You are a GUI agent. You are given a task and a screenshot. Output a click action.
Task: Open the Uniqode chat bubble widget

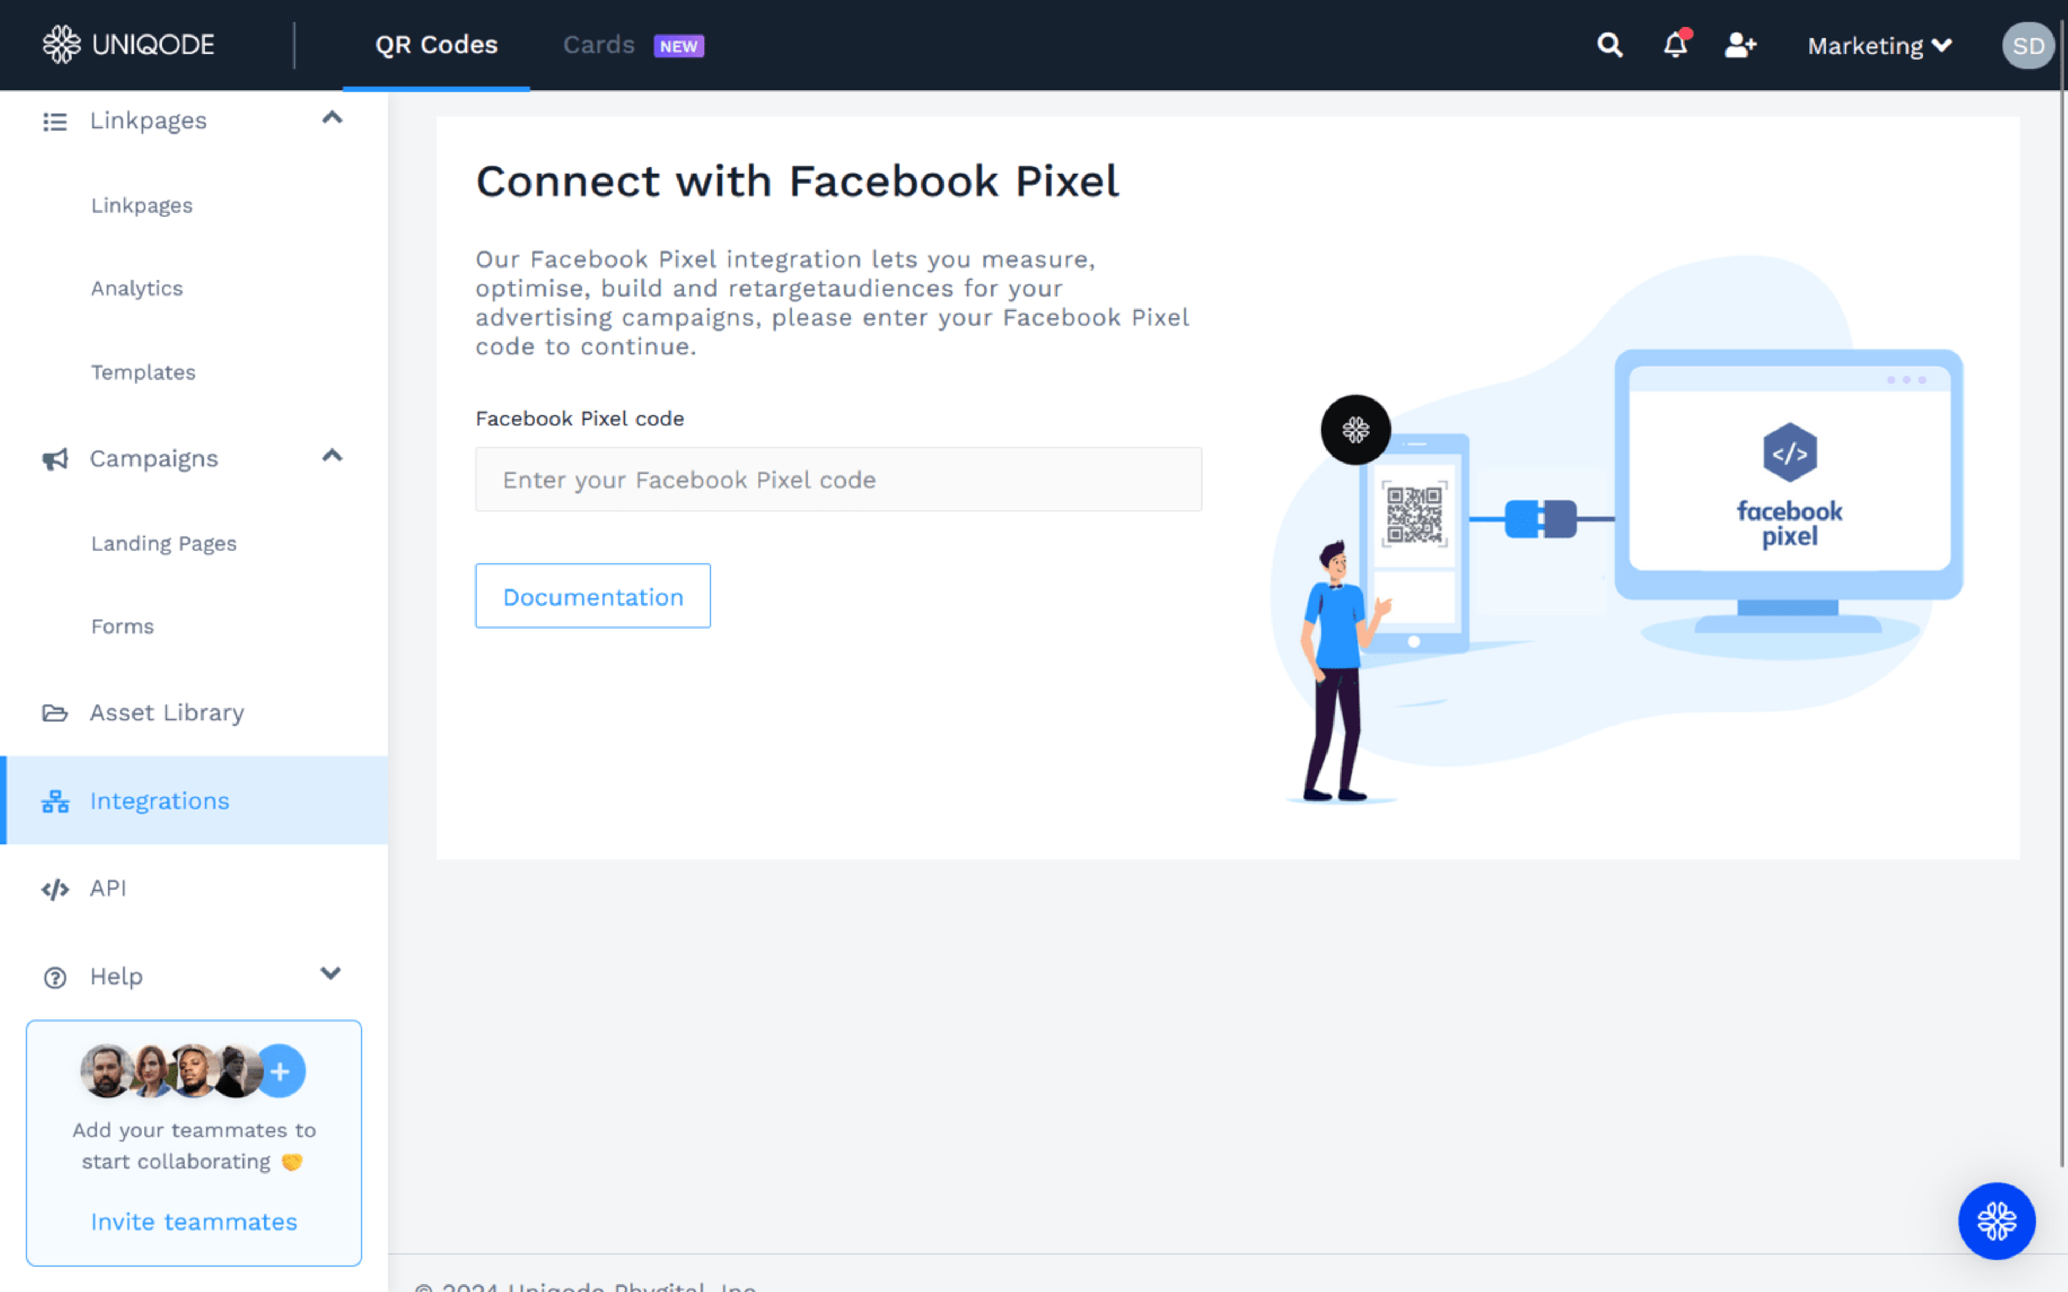point(1995,1220)
